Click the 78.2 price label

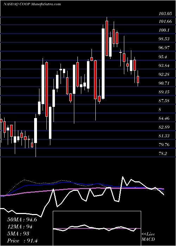[163, 154]
